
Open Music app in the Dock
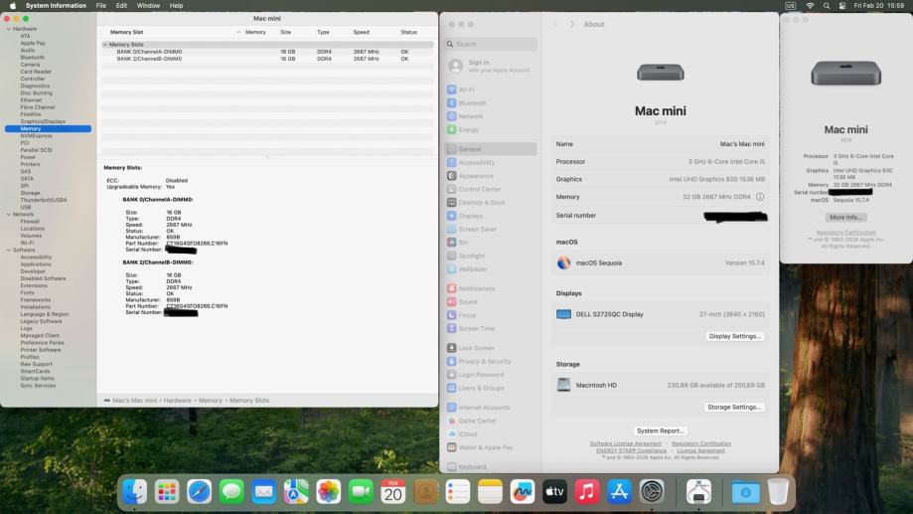(x=587, y=492)
